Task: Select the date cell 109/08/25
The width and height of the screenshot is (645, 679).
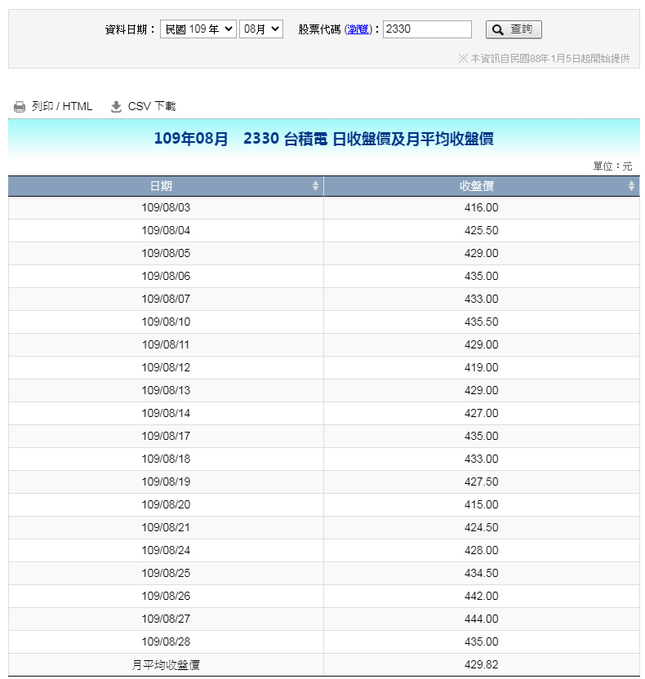Action: click(166, 574)
